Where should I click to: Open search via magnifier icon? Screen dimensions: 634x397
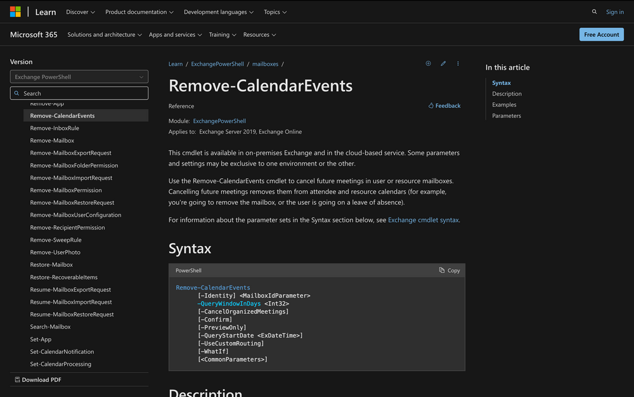coord(594,11)
